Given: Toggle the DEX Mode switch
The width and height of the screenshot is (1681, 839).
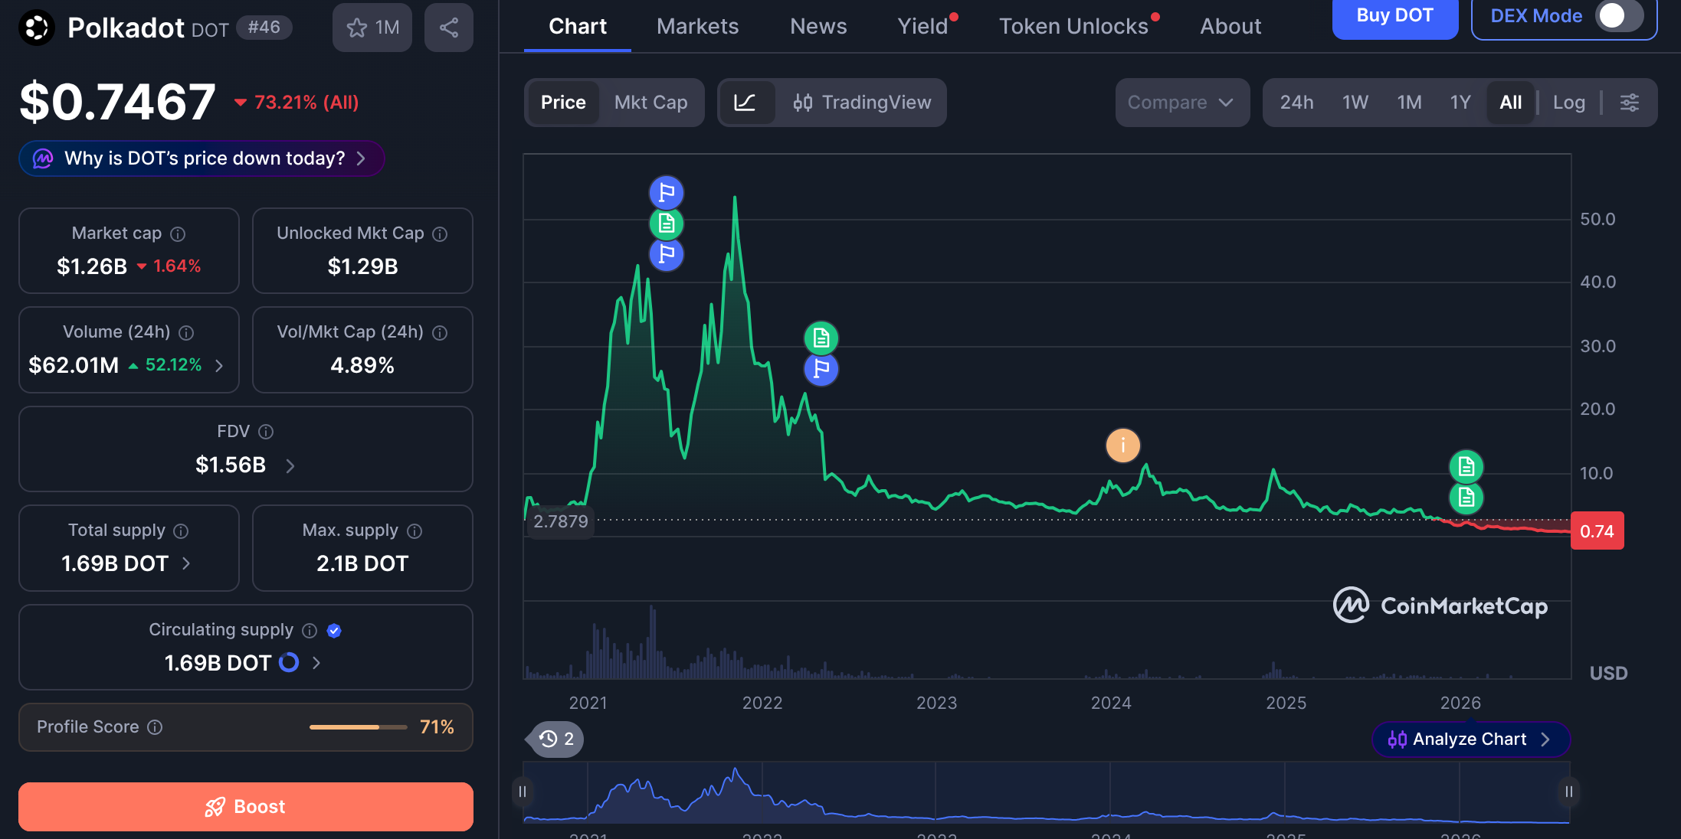Looking at the screenshot, I should click(1619, 16).
